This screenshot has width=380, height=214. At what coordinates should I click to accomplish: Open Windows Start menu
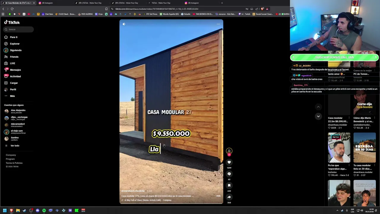pos(5,210)
